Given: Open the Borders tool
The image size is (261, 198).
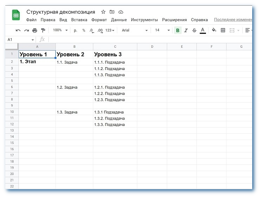Looking at the screenshot, I should tap(223, 30).
